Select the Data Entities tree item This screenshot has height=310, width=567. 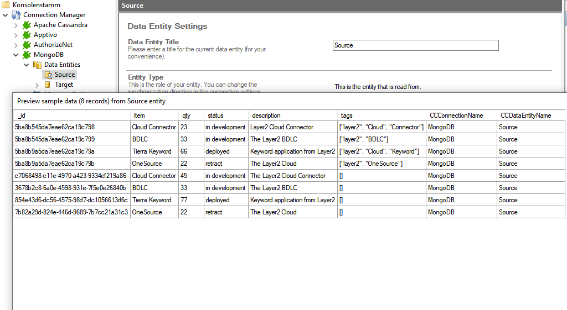pyautogui.click(x=62, y=65)
